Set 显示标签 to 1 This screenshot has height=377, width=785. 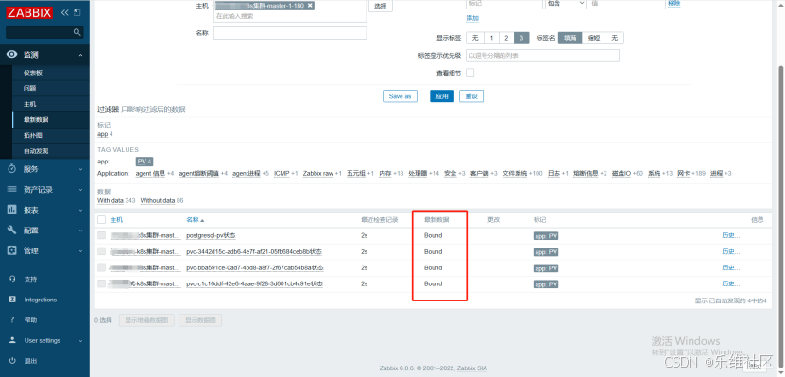coord(491,38)
